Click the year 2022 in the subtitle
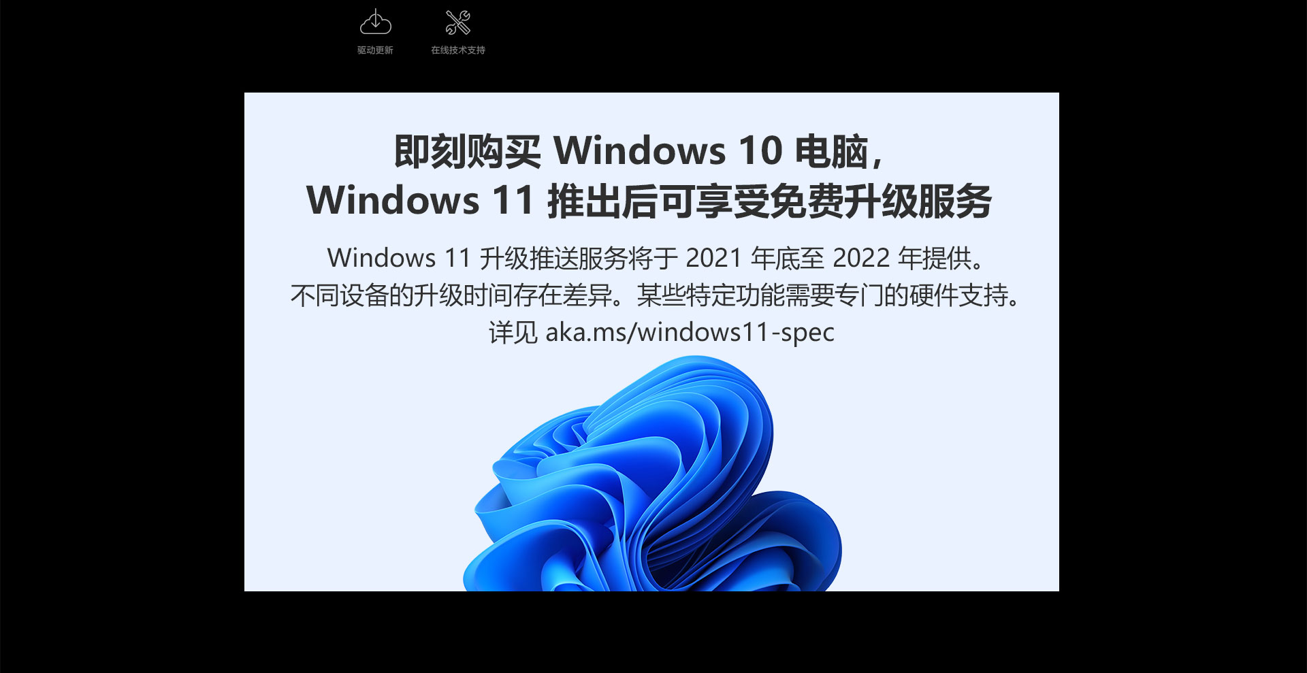This screenshot has height=673, width=1307. tap(861, 259)
